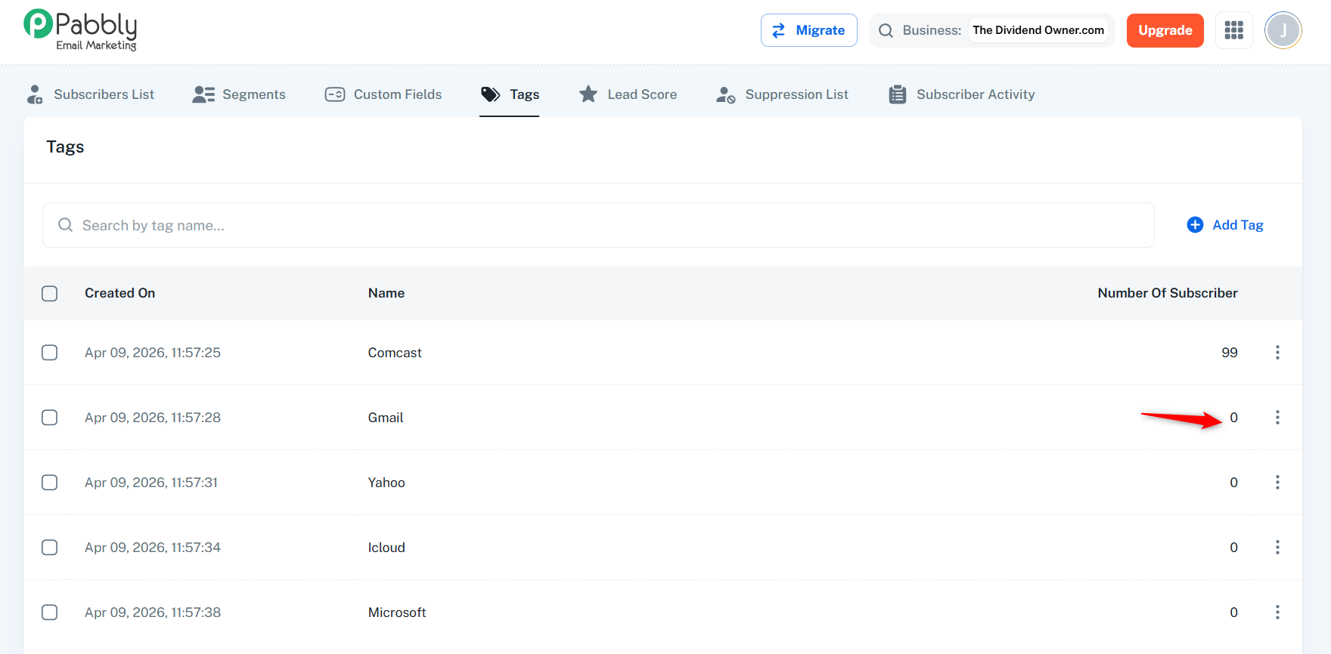The image size is (1331, 654).
Task: Click the plus icon beside Add Tag
Action: point(1195,225)
